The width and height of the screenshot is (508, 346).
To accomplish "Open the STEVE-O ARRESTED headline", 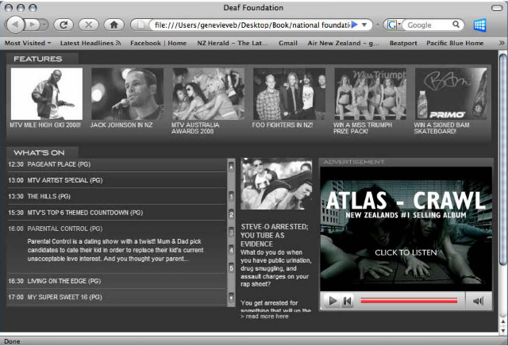I will coord(275,236).
